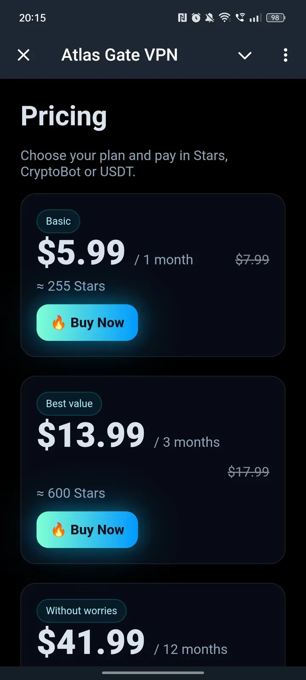
Task: Open the three-dot overflow menu
Action: coord(286,55)
